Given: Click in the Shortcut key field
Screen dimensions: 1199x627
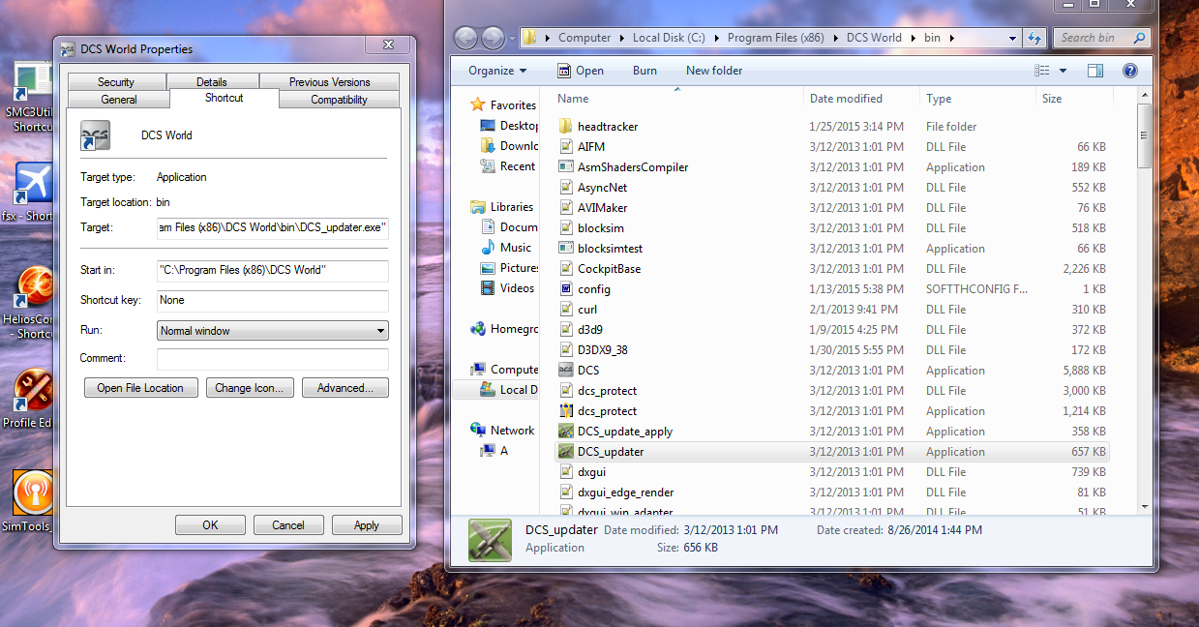Looking at the screenshot, I should (x=273, y=301).
